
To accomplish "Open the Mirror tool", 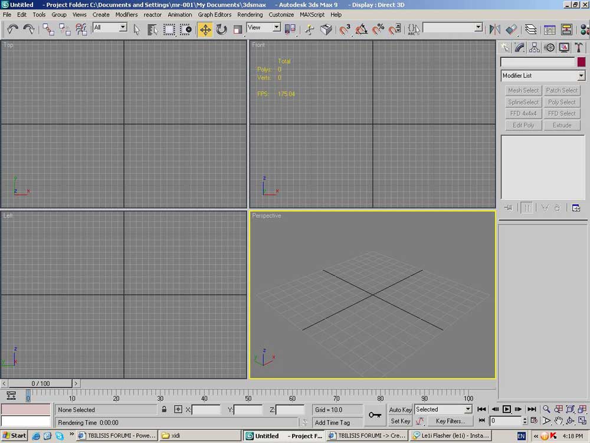I will pyautogui.click(x=494, y=30).
